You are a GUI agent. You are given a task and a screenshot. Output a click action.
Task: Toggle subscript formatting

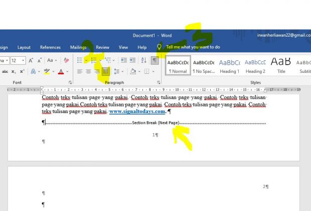pos(14,71)
